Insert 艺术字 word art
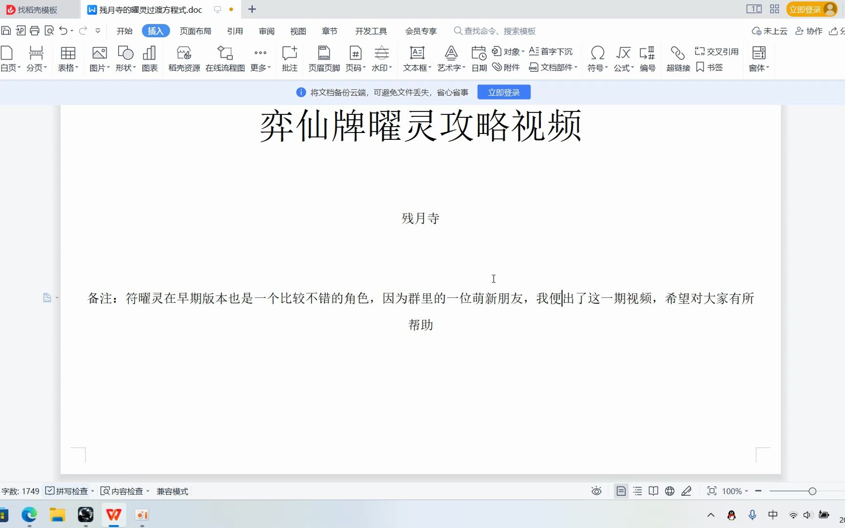The width and height of the screenshot is (845, 528). coord(451,59)
